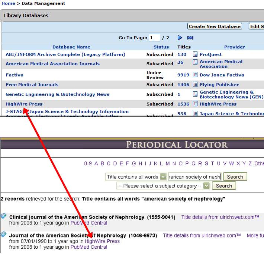Image resolution: width=264 pixels, height=261 pixels.
Task: Open title list icon for ProQuest row
Action: pyautogui.click(x=195, y=54)
